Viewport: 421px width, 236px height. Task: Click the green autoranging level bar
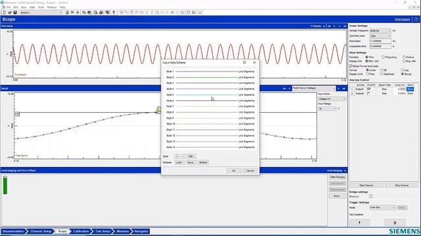(5, 185)
